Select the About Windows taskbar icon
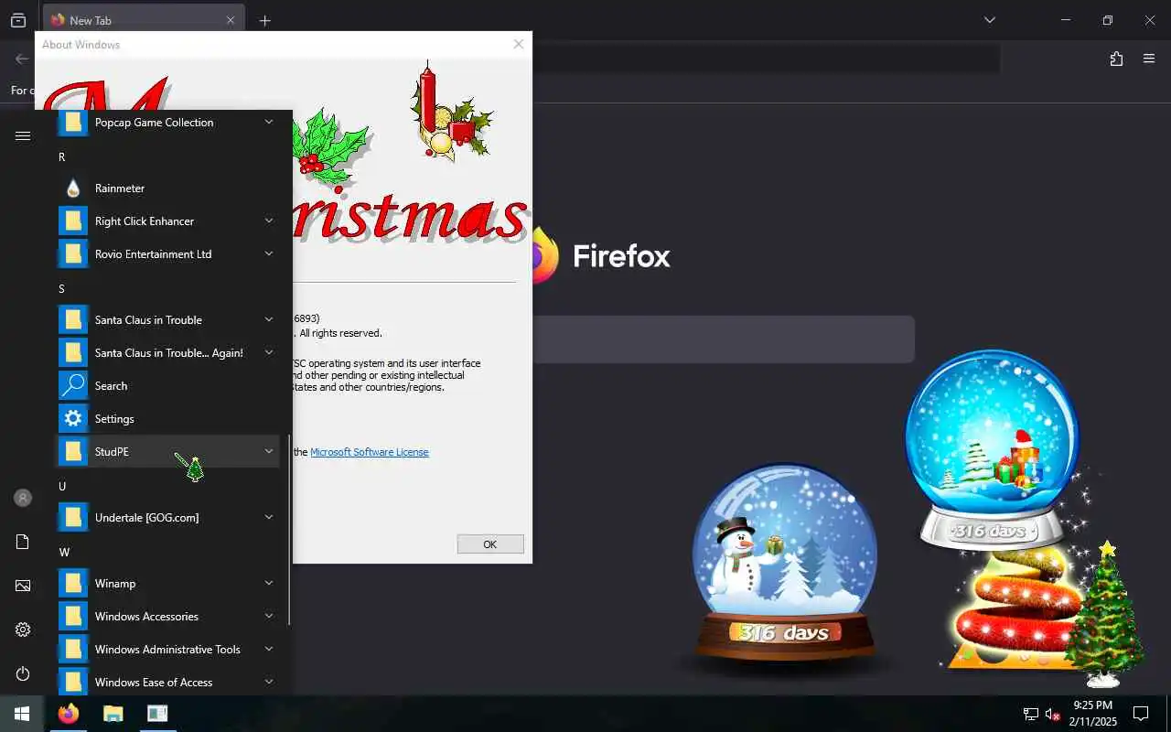Viewport: 1171px width, 732px height. point(157,714)
